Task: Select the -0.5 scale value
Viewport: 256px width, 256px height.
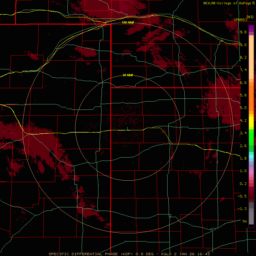Action: click(242, 196)
